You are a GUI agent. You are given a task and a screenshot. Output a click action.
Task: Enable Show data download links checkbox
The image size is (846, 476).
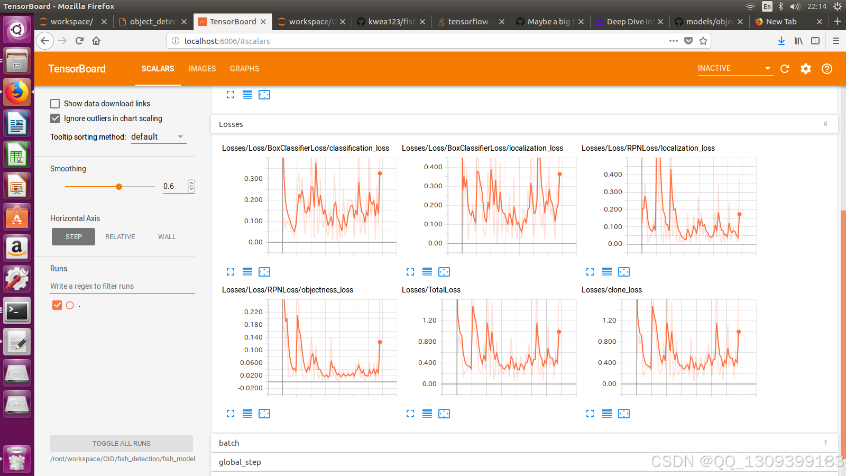(55, 104)
